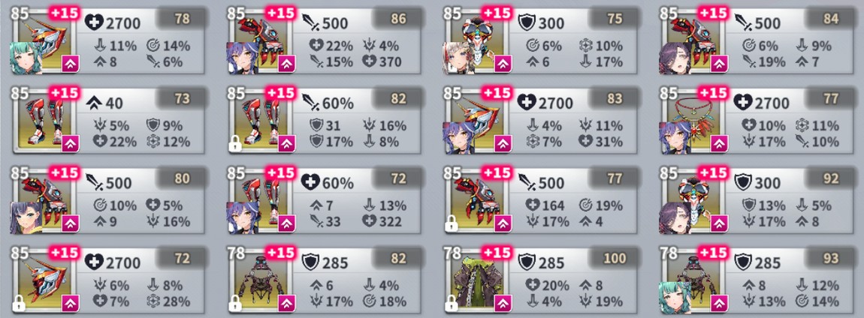The height and width of the screenshot is (318, 864).
Task: Click the score badge showing 73
Action: coord(182,99)
